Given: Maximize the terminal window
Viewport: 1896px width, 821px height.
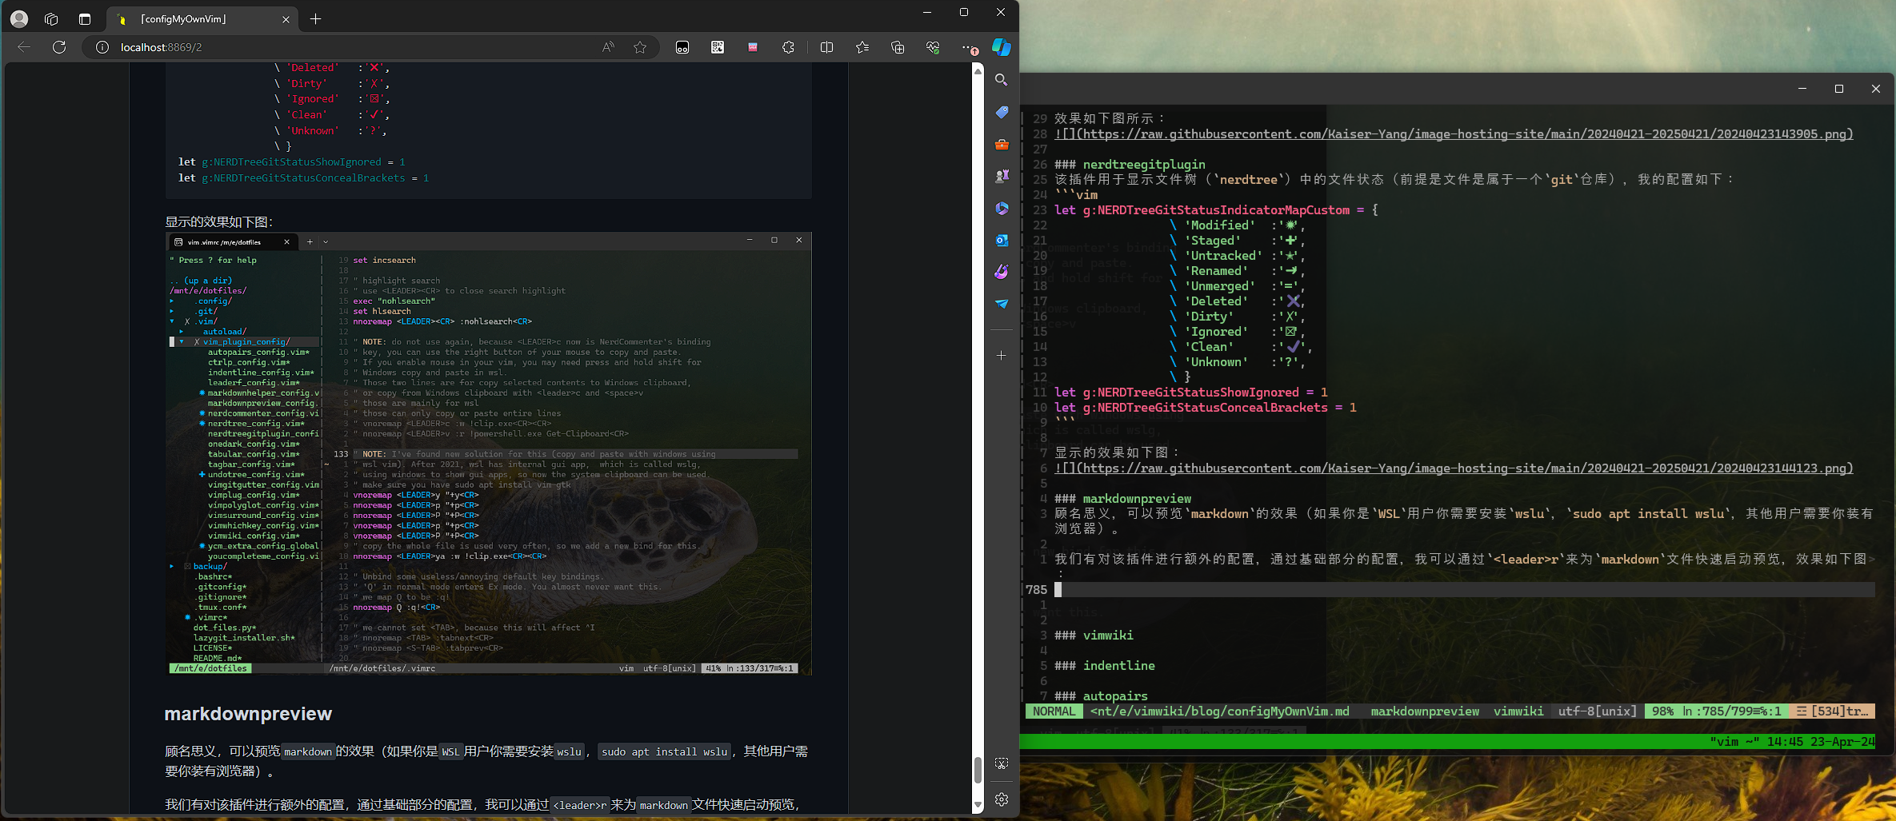Looking at the screenshot, I should point(1839,89).
